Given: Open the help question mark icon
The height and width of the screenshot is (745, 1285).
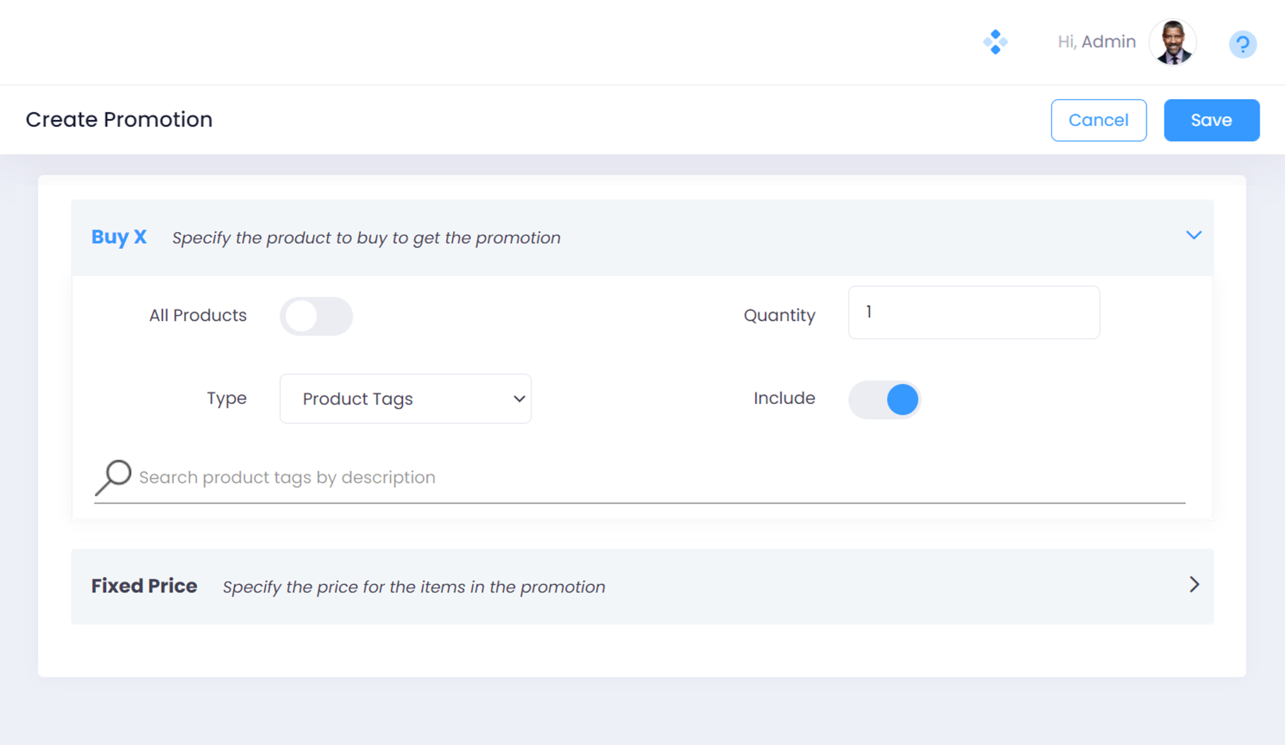Looking at the screenshot, I should click(1242, 44).
